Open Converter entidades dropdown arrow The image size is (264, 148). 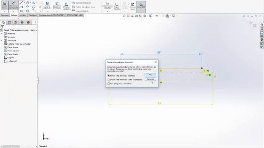click(57, 12)
